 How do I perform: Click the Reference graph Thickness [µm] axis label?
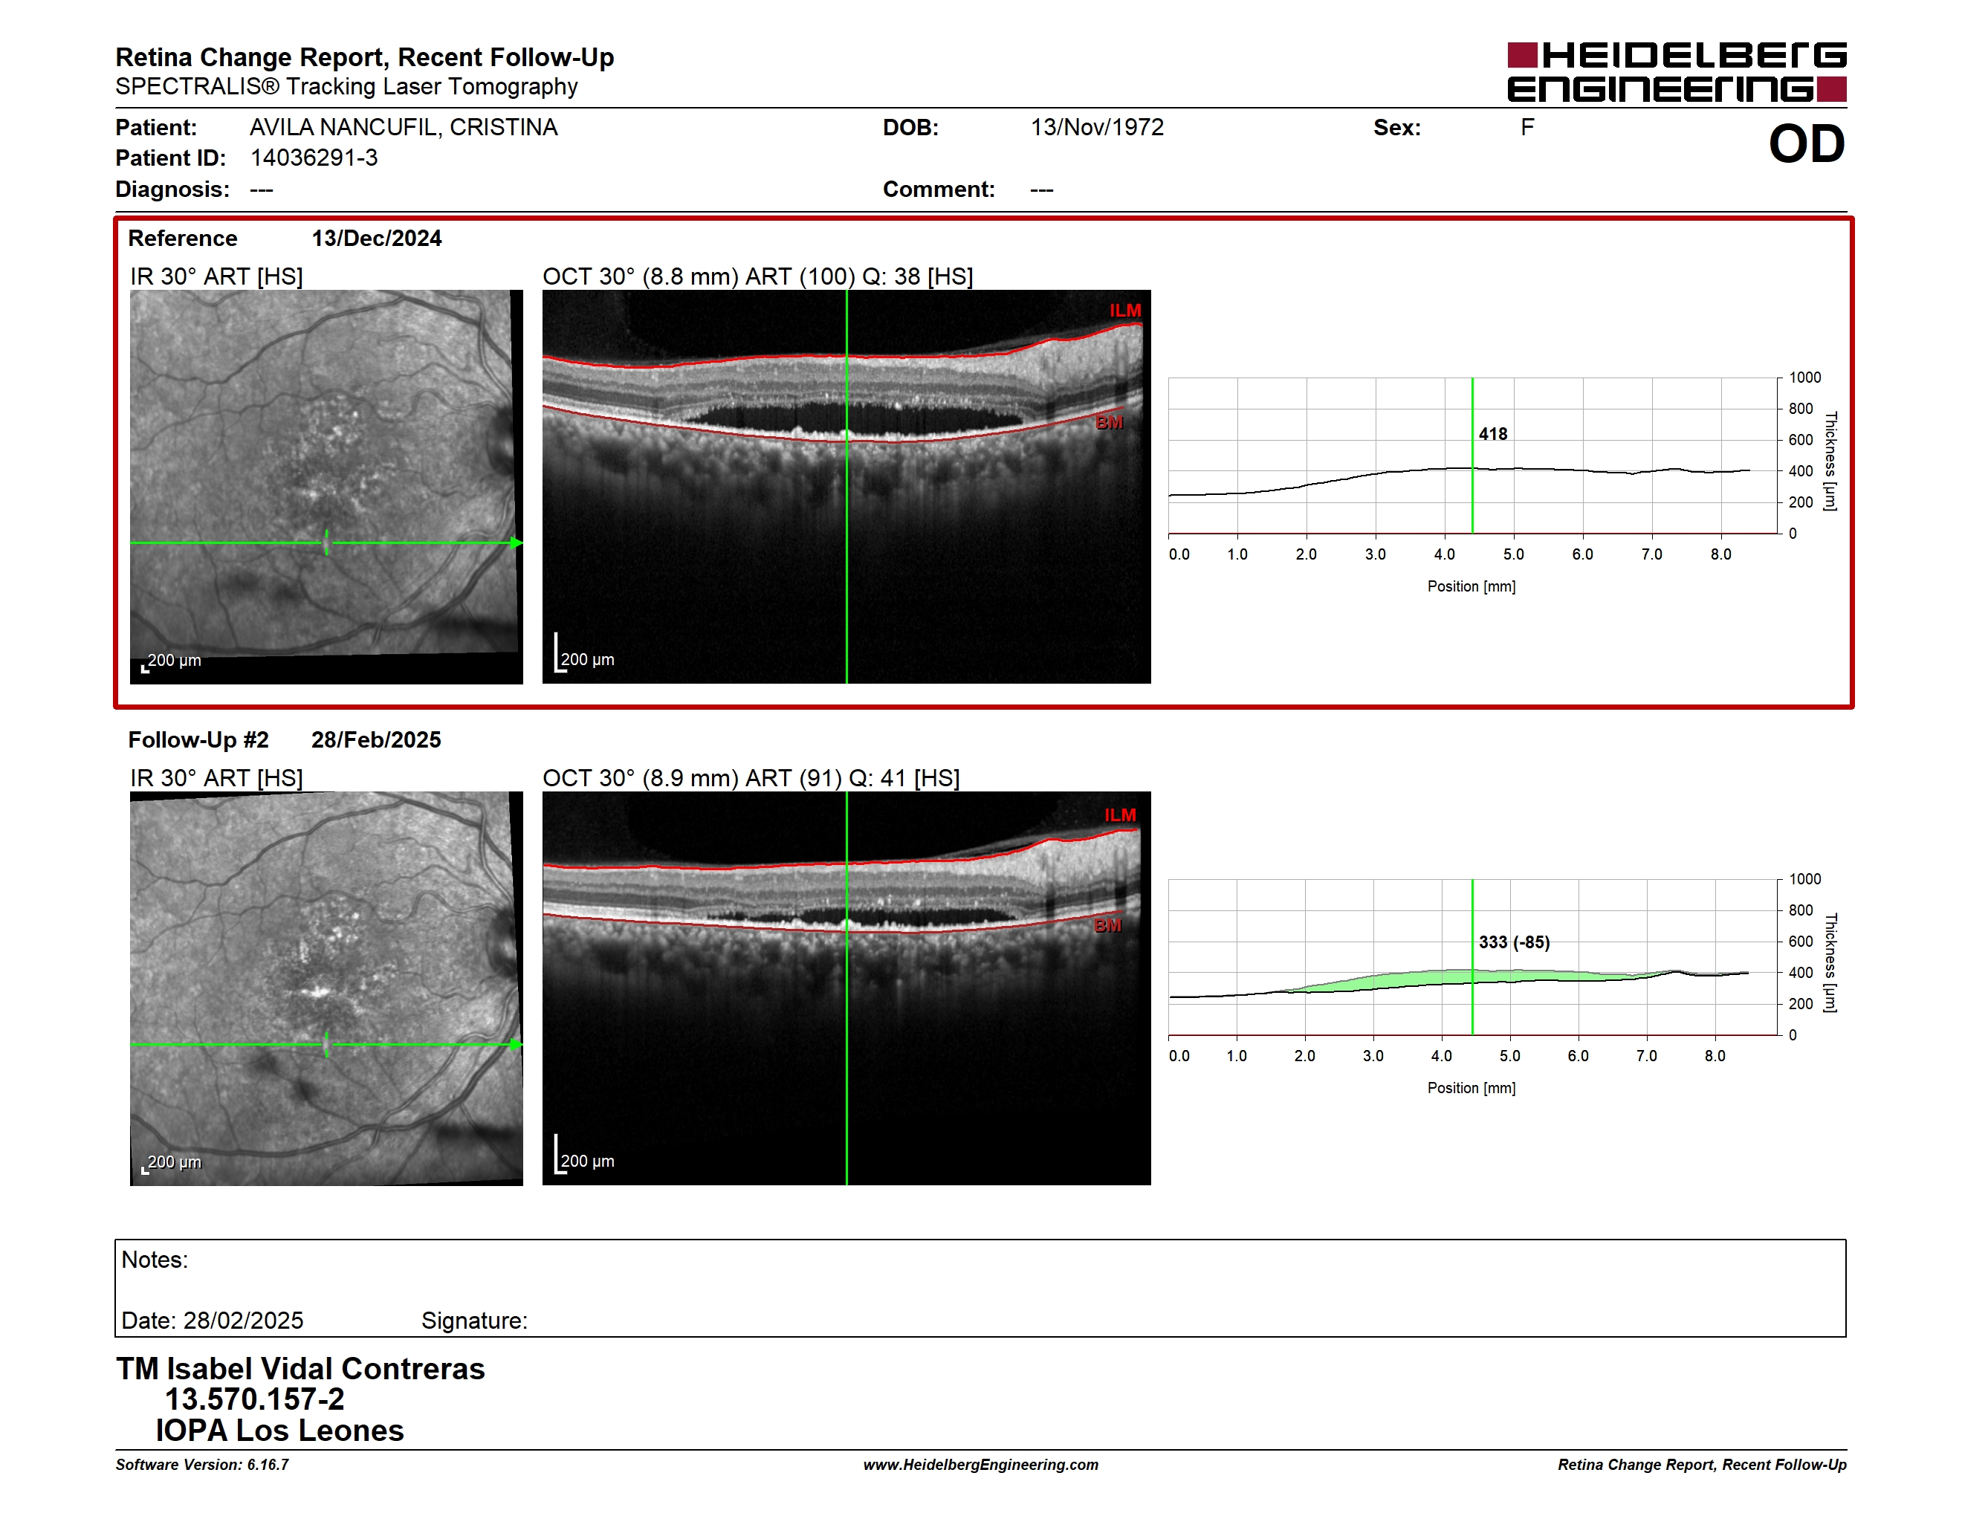(x=1830, y=461)
